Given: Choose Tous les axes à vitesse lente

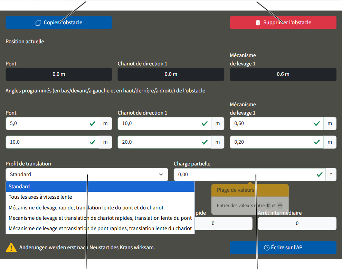Looking at the screenshot, I should (x=100, y=197).
